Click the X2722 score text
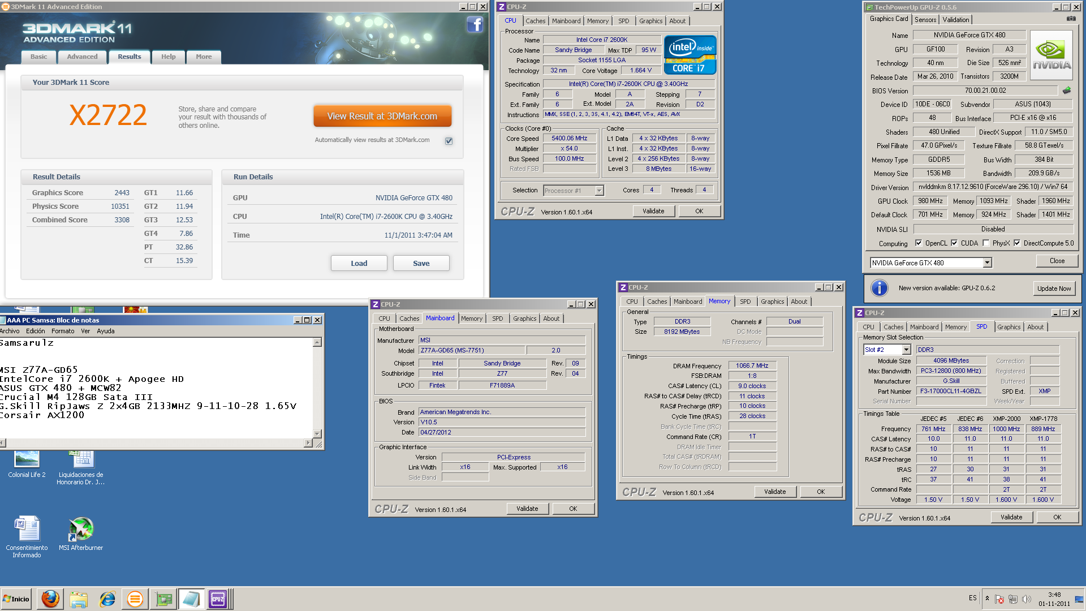Screen dimensions: 1086x611 108,115
